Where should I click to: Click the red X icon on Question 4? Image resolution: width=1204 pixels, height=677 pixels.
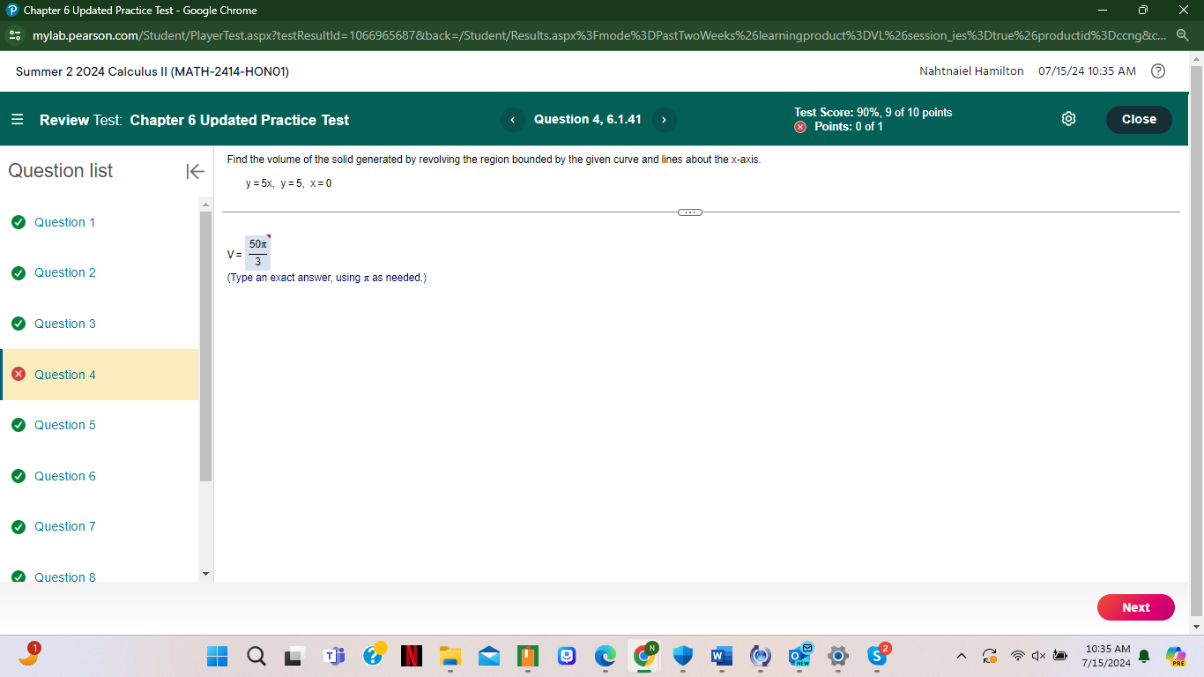coord(19,375)
